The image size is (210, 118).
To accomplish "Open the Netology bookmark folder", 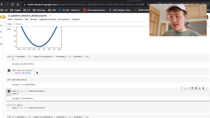I will click(x=39, y=10).
